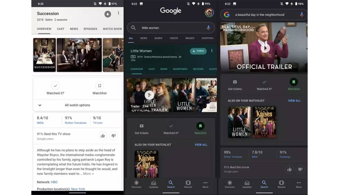Switch to the EPISODES tab for Succession

[x=90, y=29]
